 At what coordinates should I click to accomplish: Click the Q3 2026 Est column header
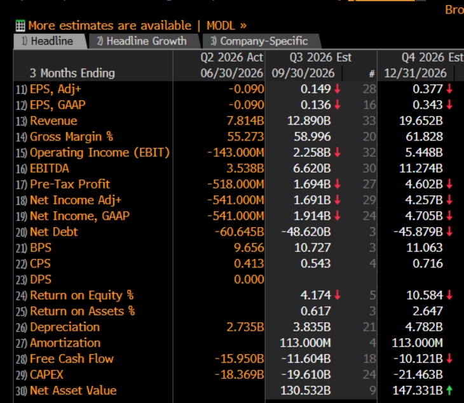320,57
